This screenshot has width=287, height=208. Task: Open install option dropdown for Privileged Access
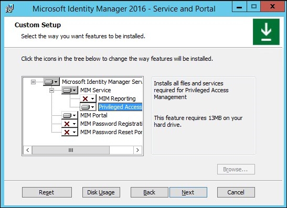tap(88, 107)
